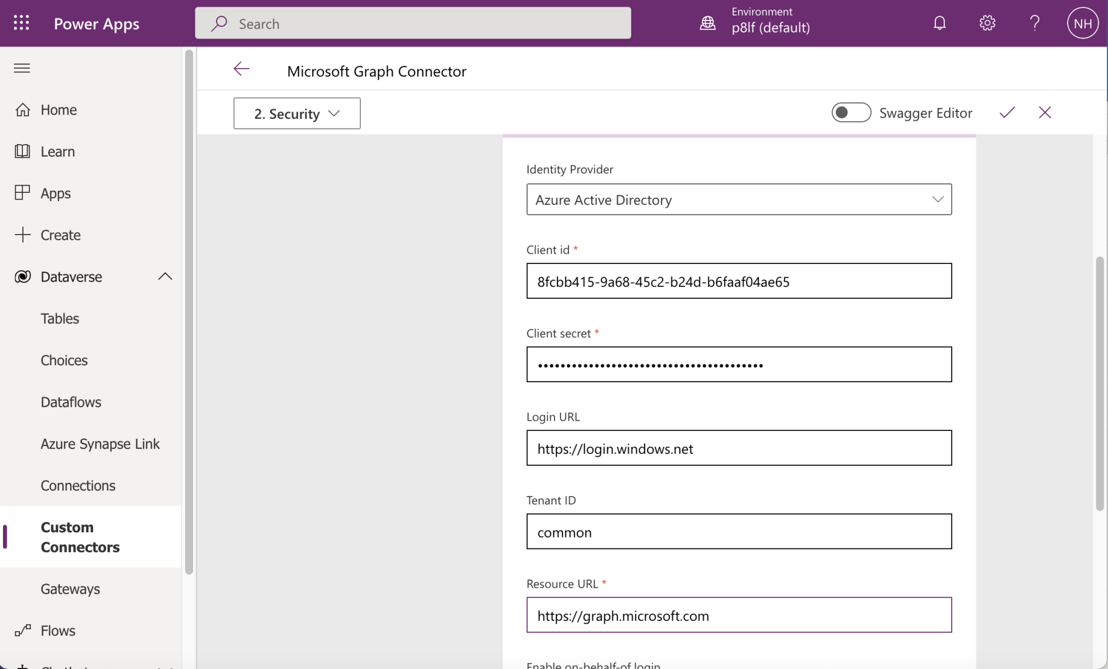Click the notifications bell icon
Image resolution: width=1108 pixels, height=669 pixels.
point(939,23)
